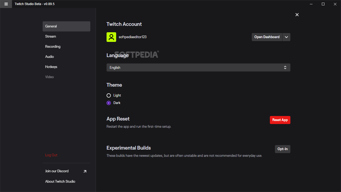Open the hamburger menu in title bar
341x192 pixels.
pyautogui.click(x=6, y=4)
